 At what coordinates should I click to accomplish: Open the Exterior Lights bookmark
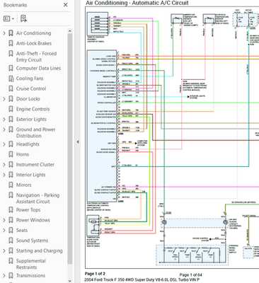(31, 120)
